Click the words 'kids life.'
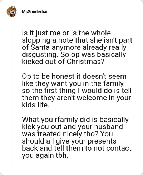 (x=35, y=105)
